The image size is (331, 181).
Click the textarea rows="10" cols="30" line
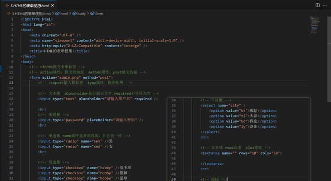[x=241, y=153]
